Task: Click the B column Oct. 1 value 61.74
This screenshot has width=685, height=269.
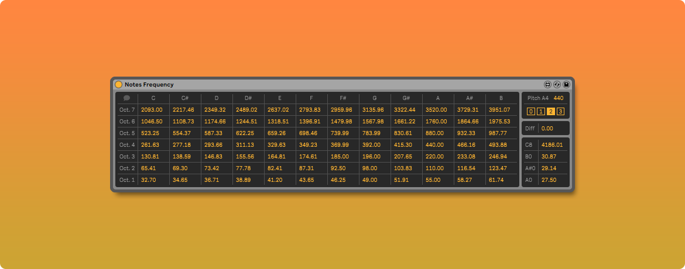Action: tap(496, 180)
